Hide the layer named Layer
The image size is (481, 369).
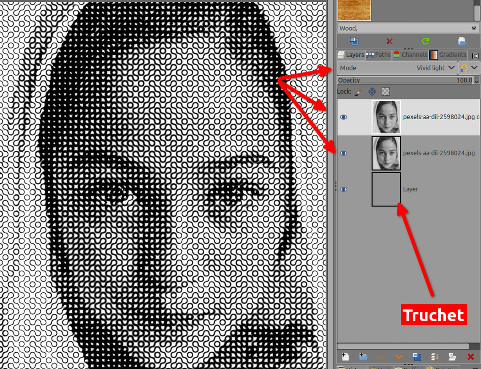(343, 189)
